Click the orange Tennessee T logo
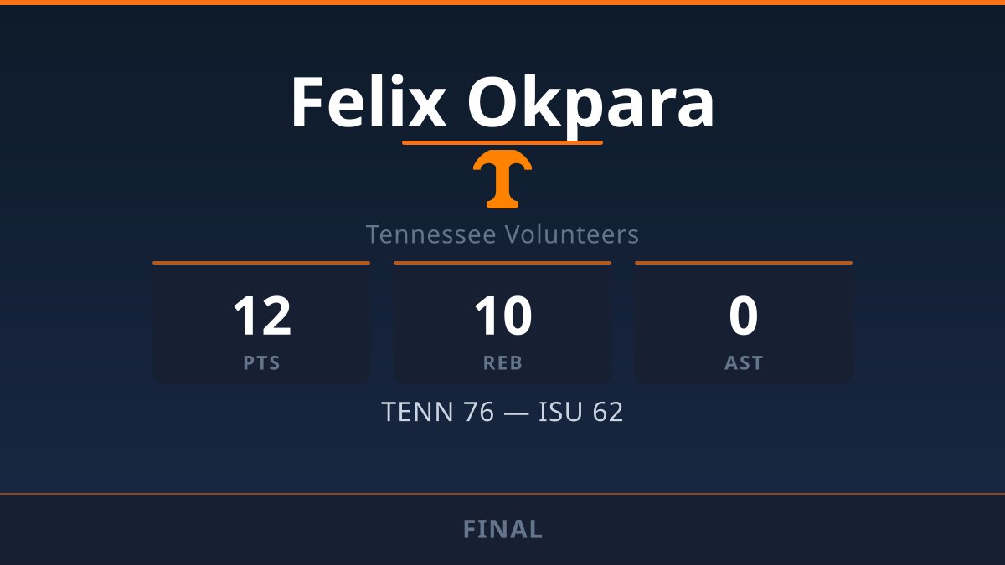 [502, 179]
